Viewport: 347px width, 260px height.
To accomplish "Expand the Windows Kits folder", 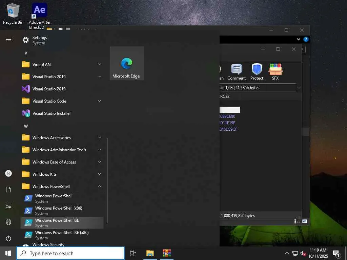I will (62, 174).
